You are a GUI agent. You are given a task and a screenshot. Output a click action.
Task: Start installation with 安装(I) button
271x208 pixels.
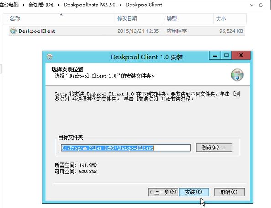(194, 192)
